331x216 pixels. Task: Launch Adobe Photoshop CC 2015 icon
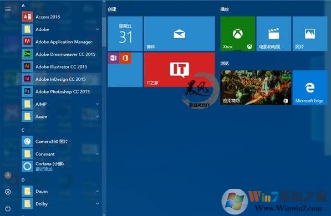click(x=27, y=91)
